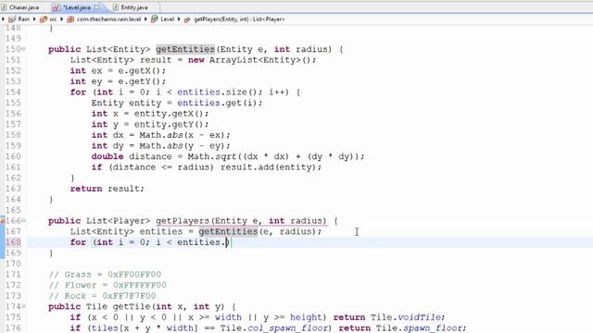Screen dimensions: 593x333
Task: Click 'e.getY()' on line 153
Action: click(x=140, y=81)
